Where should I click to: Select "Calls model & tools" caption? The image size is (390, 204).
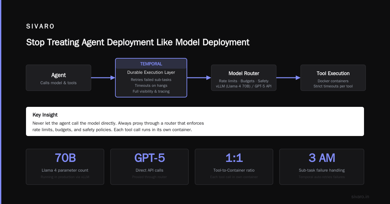[58, 83]
